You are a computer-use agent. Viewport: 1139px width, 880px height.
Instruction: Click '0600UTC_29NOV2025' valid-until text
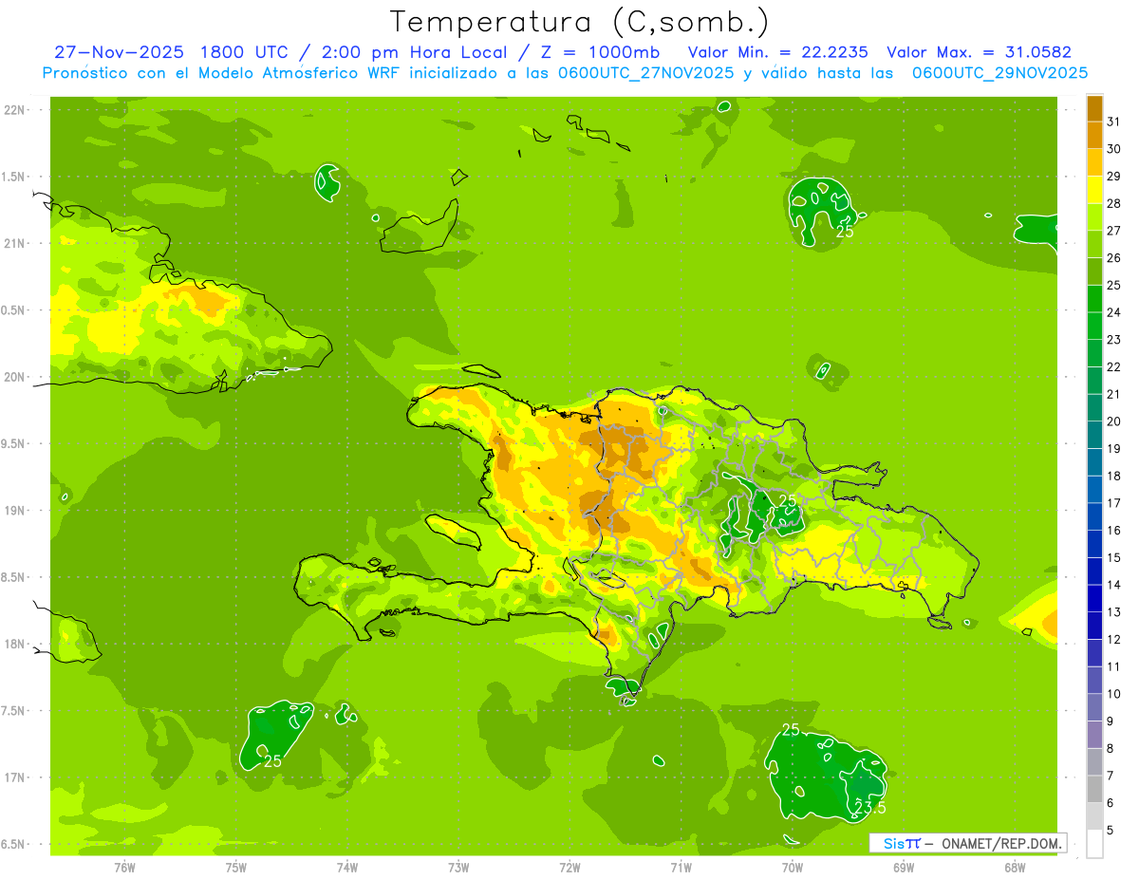click(x=999, y=73)
